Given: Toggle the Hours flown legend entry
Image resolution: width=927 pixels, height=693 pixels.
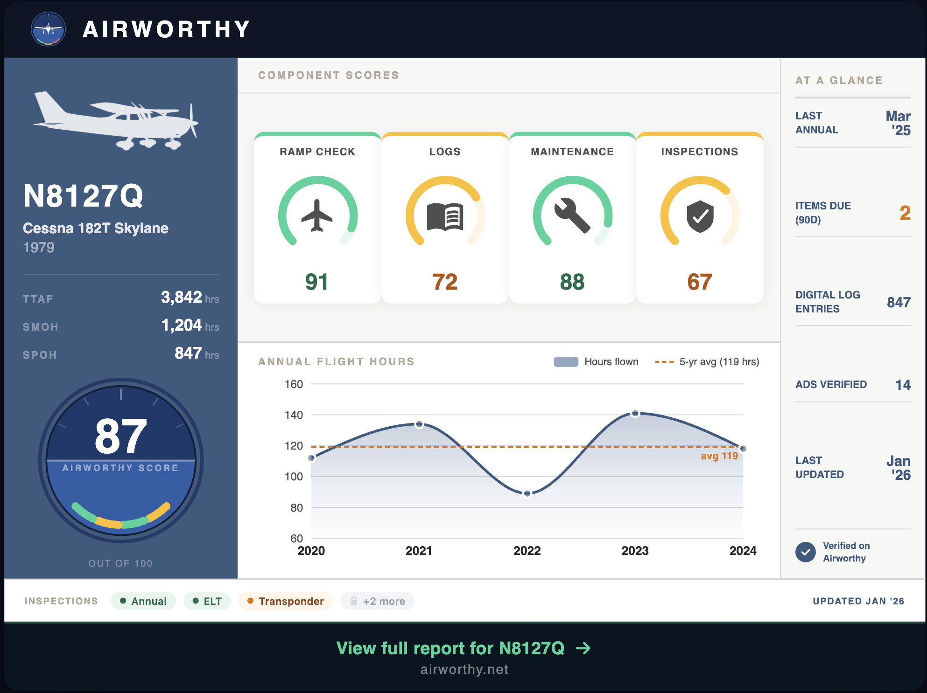Looking at the screenshot, I should point(596,361).
